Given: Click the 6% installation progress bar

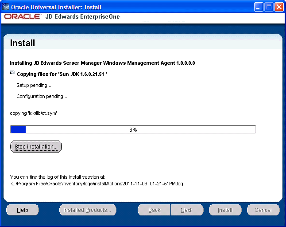Looking at the screenshot, I should tap(133, 129).
